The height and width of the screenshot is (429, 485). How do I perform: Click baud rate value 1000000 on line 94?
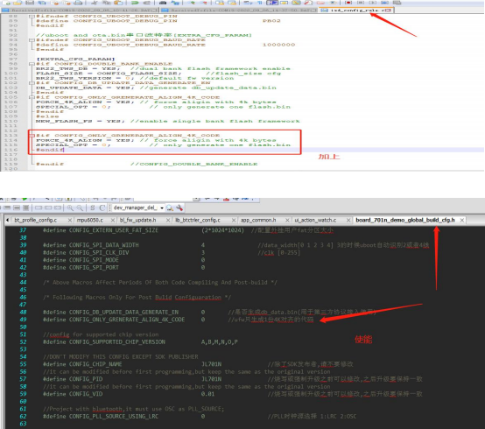[x=278, y=45]
